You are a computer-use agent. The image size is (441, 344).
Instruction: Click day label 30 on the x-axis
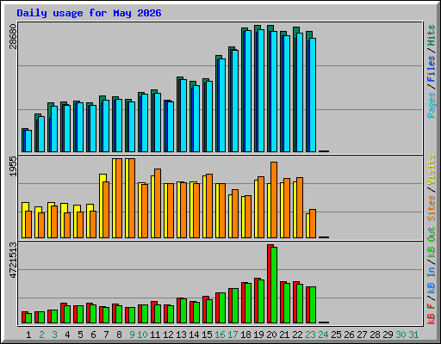(x=401, y=335)
